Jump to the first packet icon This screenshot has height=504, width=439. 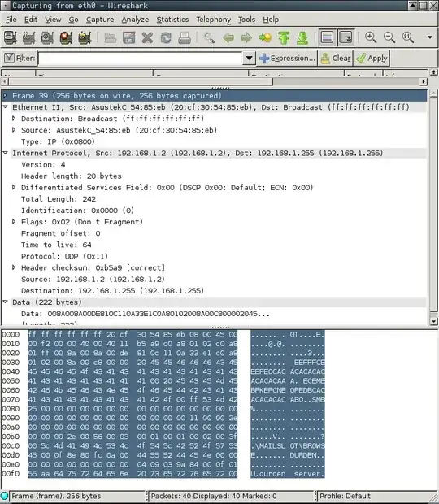coord(284,37)
